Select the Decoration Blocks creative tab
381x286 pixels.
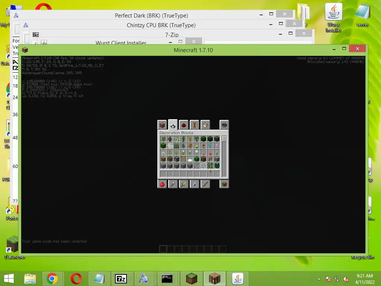(173, 124)
